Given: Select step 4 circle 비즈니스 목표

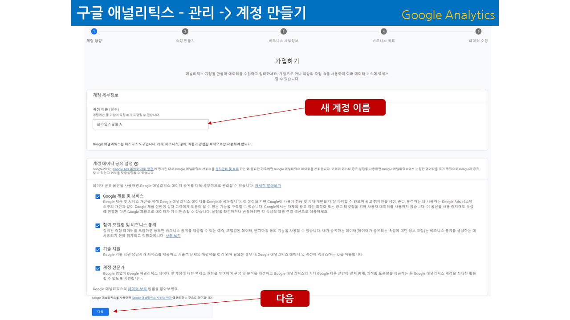Looking at the screenshot, I should [383, 32].
